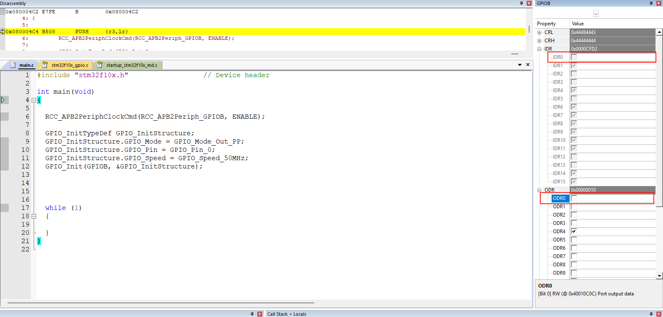Screen dimensions: 663x317
Task: Toggle the IDR1 checkbox
Action: pos(574,66)
